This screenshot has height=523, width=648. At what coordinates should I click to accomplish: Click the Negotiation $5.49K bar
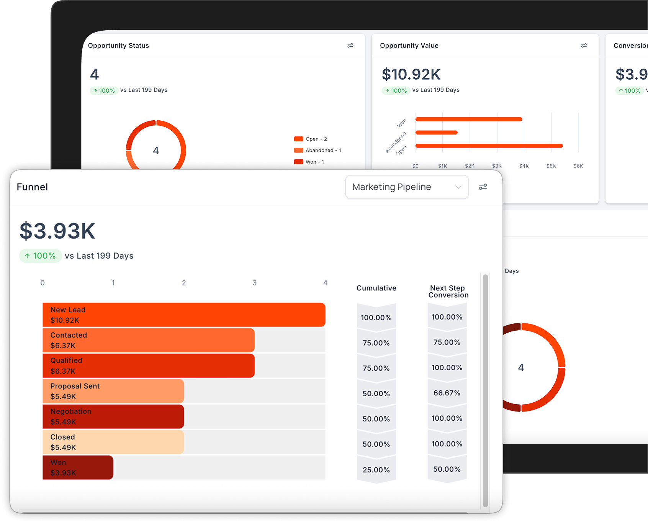[113, 416]
